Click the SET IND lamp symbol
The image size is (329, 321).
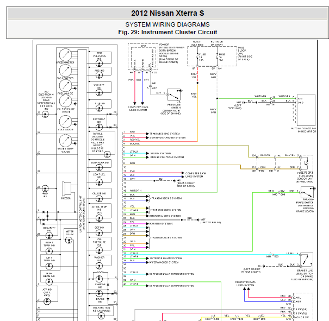100,233
